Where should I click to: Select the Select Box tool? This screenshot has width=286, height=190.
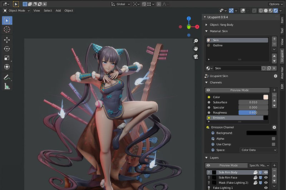(7, 21)
